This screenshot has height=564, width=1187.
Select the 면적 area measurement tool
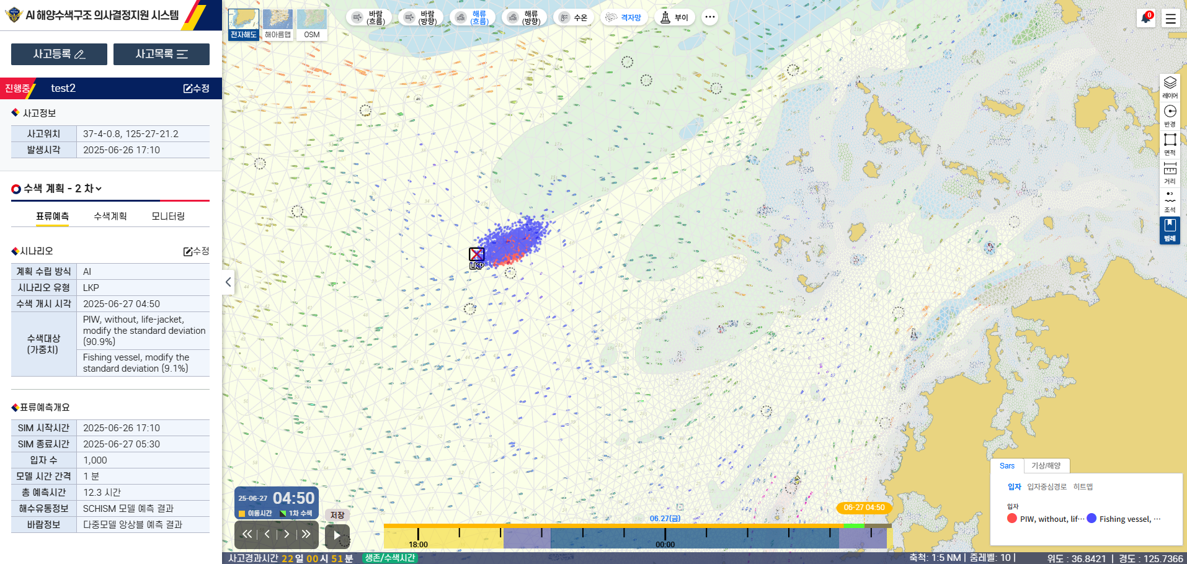[1170, 144]
